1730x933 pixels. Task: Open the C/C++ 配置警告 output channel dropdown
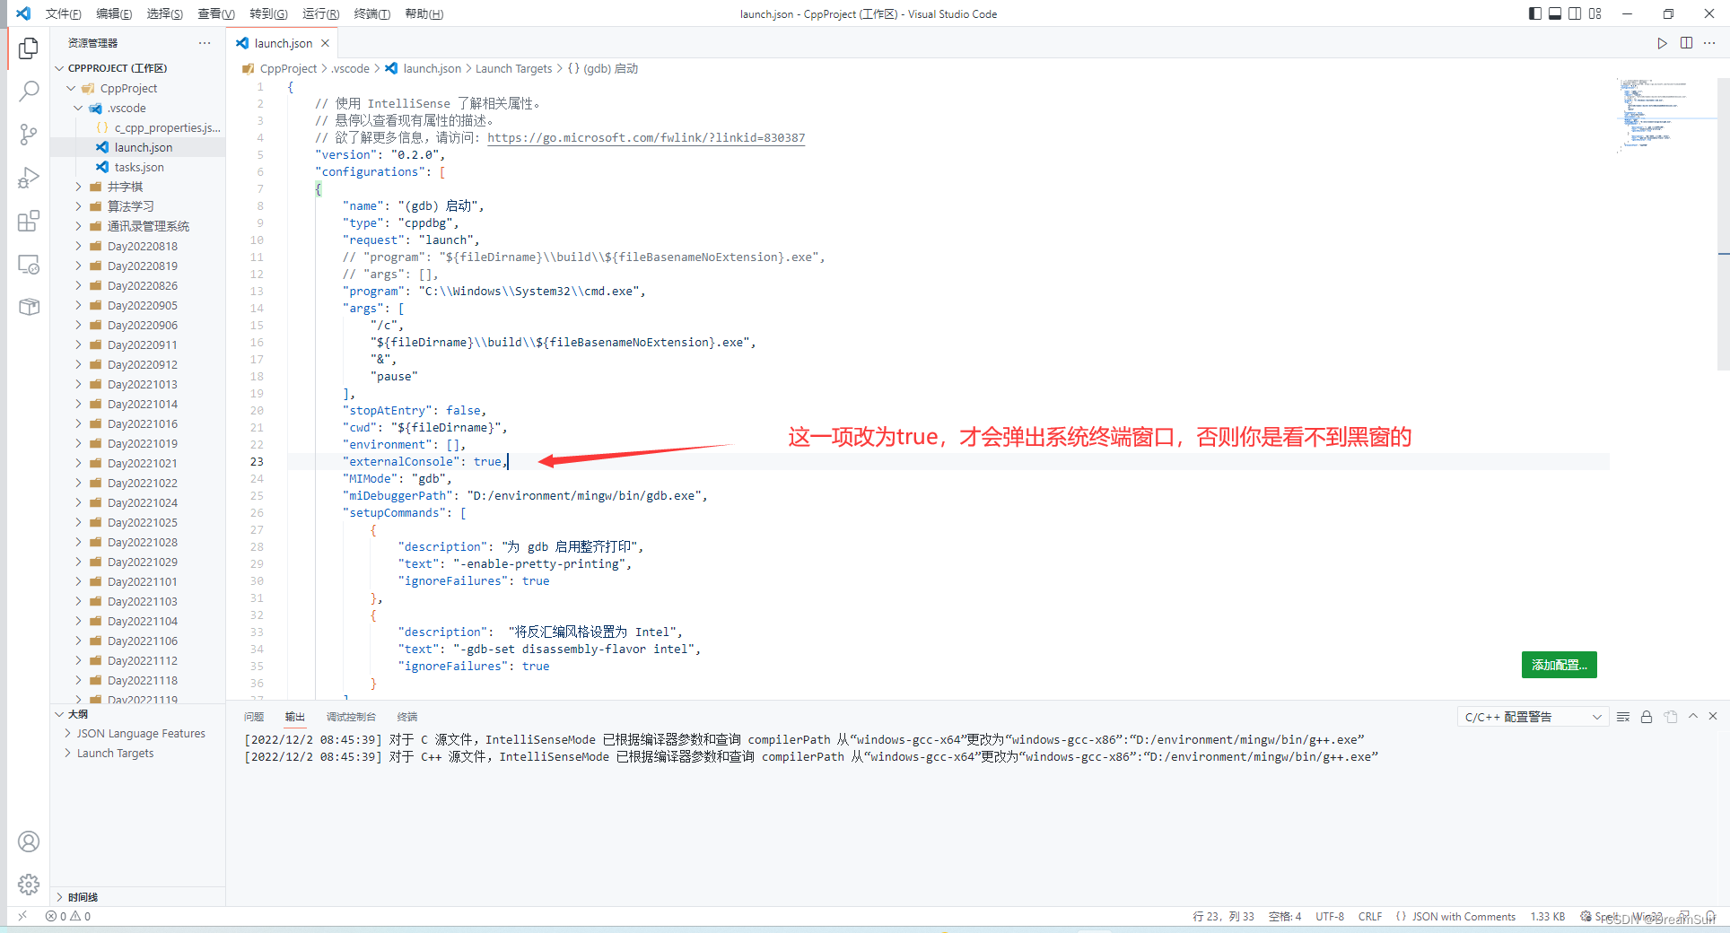(x=1533, y=717)
